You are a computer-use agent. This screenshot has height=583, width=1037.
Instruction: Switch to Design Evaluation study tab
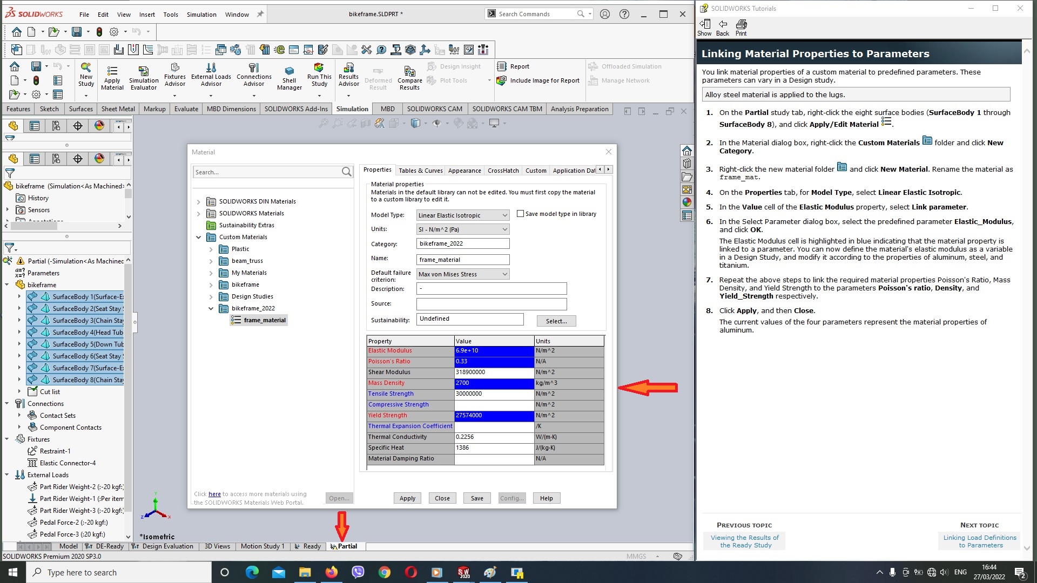click(163, 546)
